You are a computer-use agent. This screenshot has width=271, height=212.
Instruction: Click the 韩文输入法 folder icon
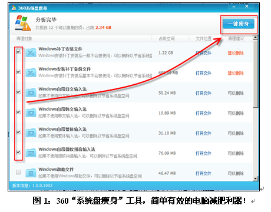(31, 112)
